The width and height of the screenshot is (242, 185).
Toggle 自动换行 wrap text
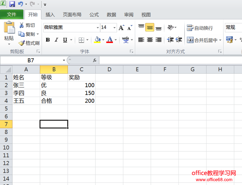[200, 28]
